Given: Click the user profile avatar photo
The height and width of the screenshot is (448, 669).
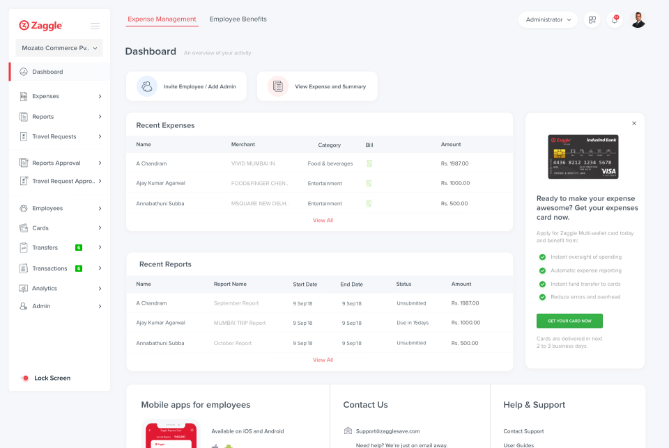Looking at the screenshot, I should 637,19.
